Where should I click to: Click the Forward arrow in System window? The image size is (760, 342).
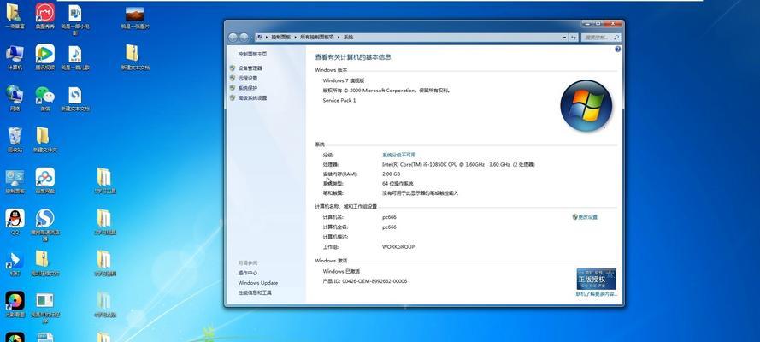pos(244,38)
